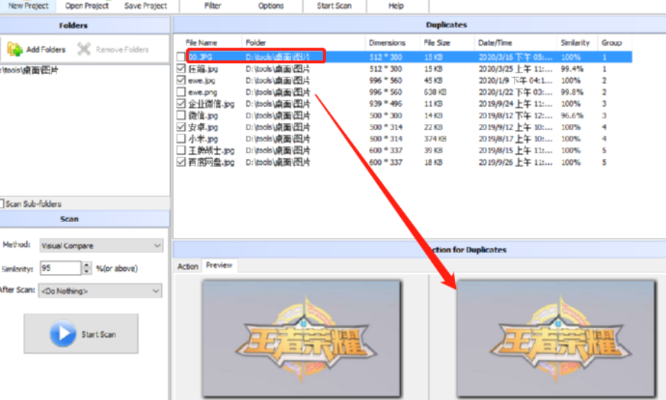Screen dimensions: 666x400
Task: Select the file name ewe.png
Action: (x=203, y=92)
